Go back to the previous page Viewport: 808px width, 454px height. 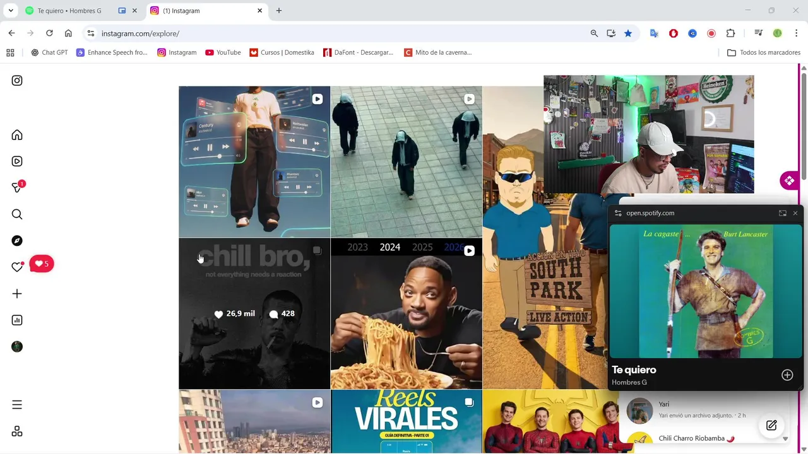click(11, 33)
